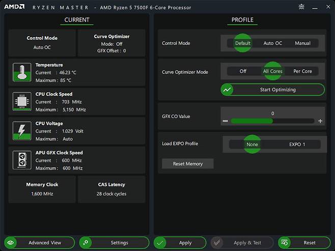This screenshot has height=251, width=335.
Task: Open the bug report icon
Action: [x=301, y=7]
